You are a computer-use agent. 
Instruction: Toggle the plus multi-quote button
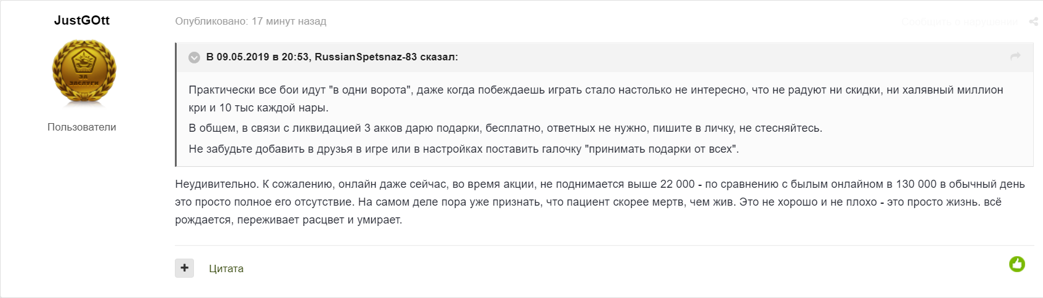tap(184, 268)
